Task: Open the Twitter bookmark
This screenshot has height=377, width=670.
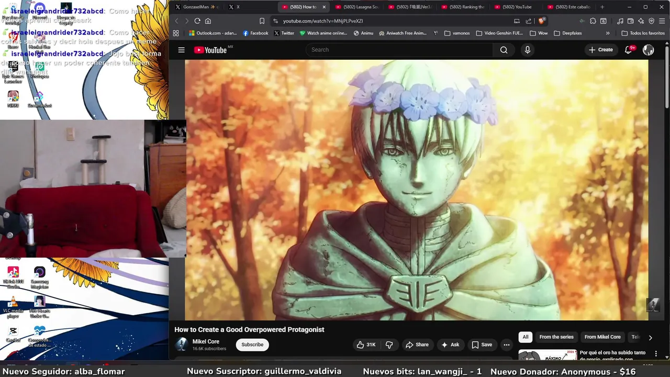Action: [x=284, y=33]
